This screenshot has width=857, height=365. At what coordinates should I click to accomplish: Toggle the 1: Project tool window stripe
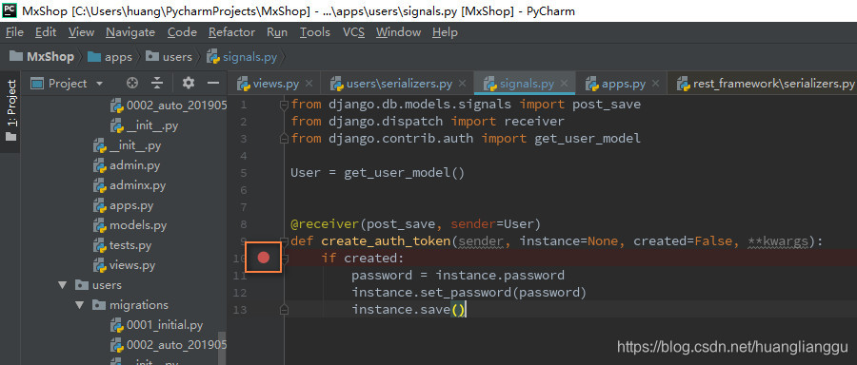pos(10,111)
